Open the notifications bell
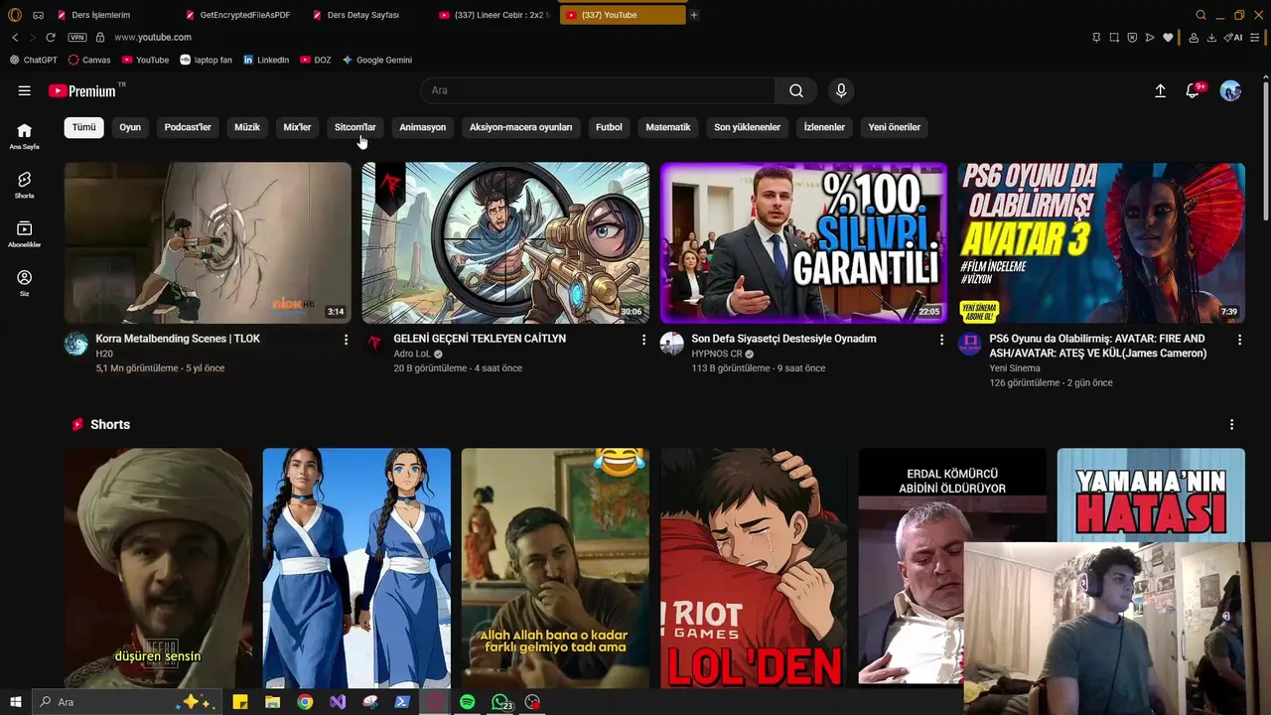The height and width of the screenshot is (715, 1271). (x=1193, y=90)
